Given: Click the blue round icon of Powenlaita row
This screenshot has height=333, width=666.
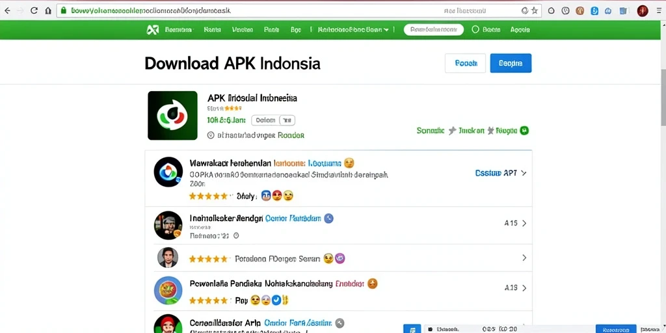Looking at the screenshot, I should point(168,290).
